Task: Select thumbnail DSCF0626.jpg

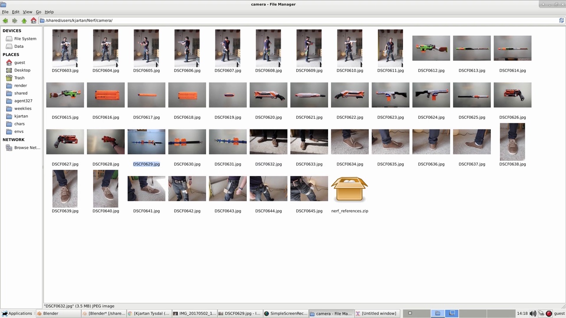Action: click(512, 95)
